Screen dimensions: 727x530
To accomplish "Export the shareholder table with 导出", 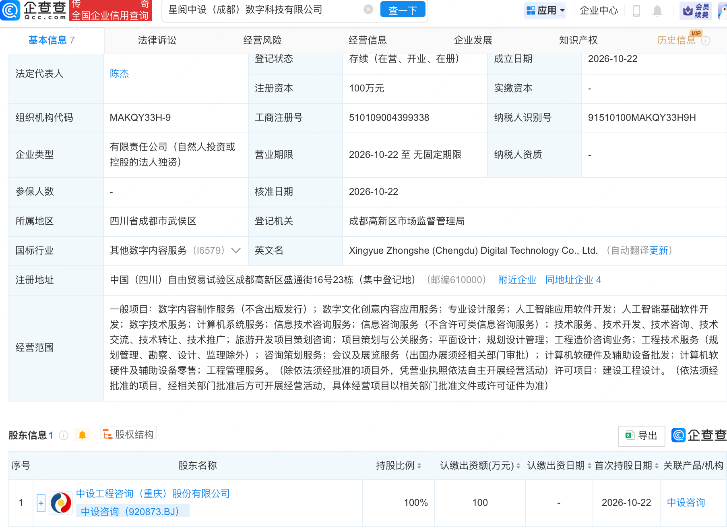I will [x=642, y=436].
